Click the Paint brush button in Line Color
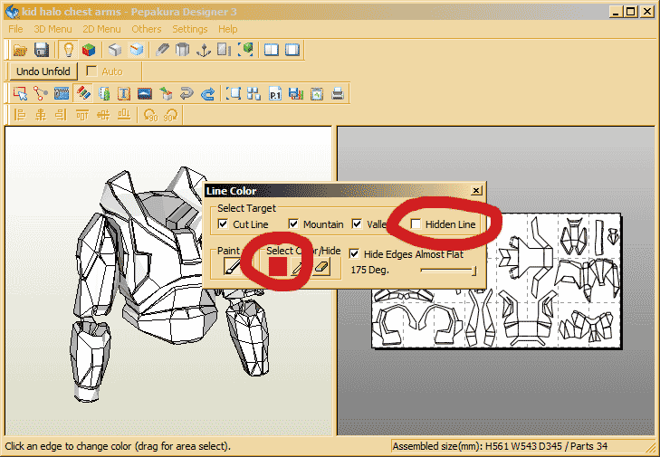Screen dimensions: 660x457 (233, 267)
